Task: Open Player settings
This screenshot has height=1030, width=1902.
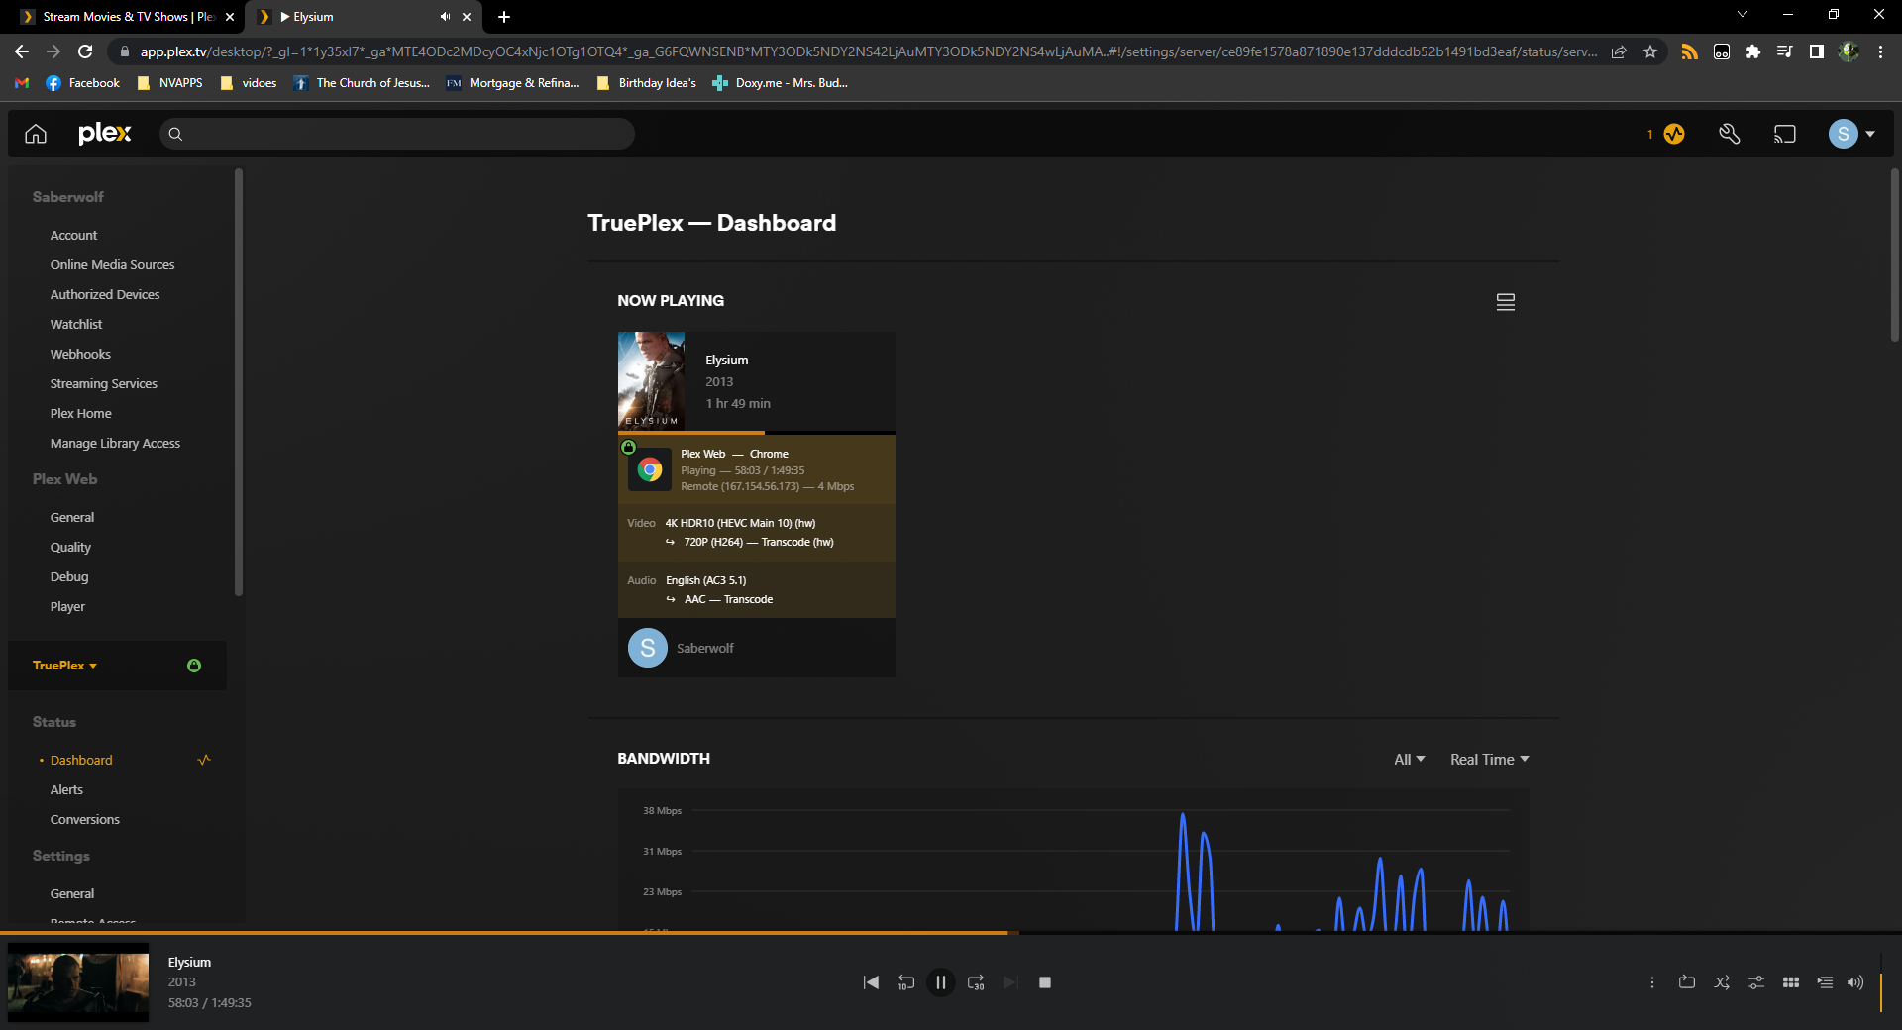Action: pos(67,607)
